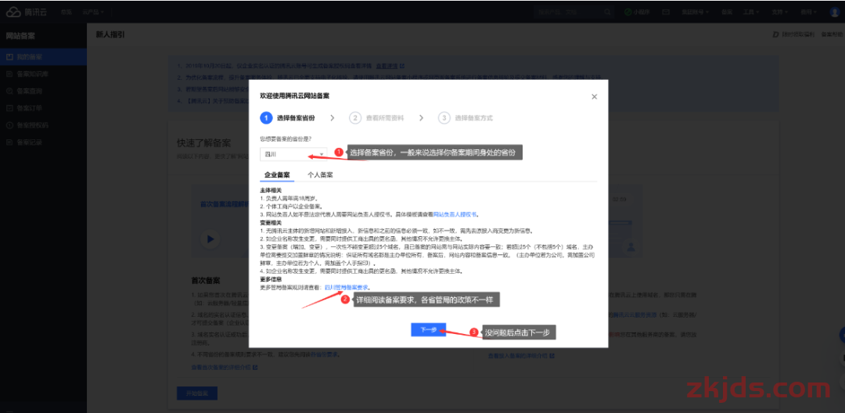Click step 2 查看所需资料
Viewport: 845px width, 413px height.
[x=376, y=118]
